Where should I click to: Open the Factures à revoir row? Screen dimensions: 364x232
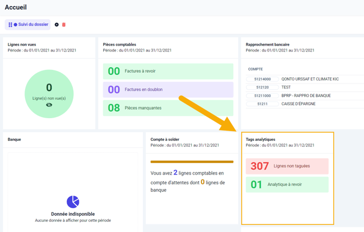click(168, 72)
